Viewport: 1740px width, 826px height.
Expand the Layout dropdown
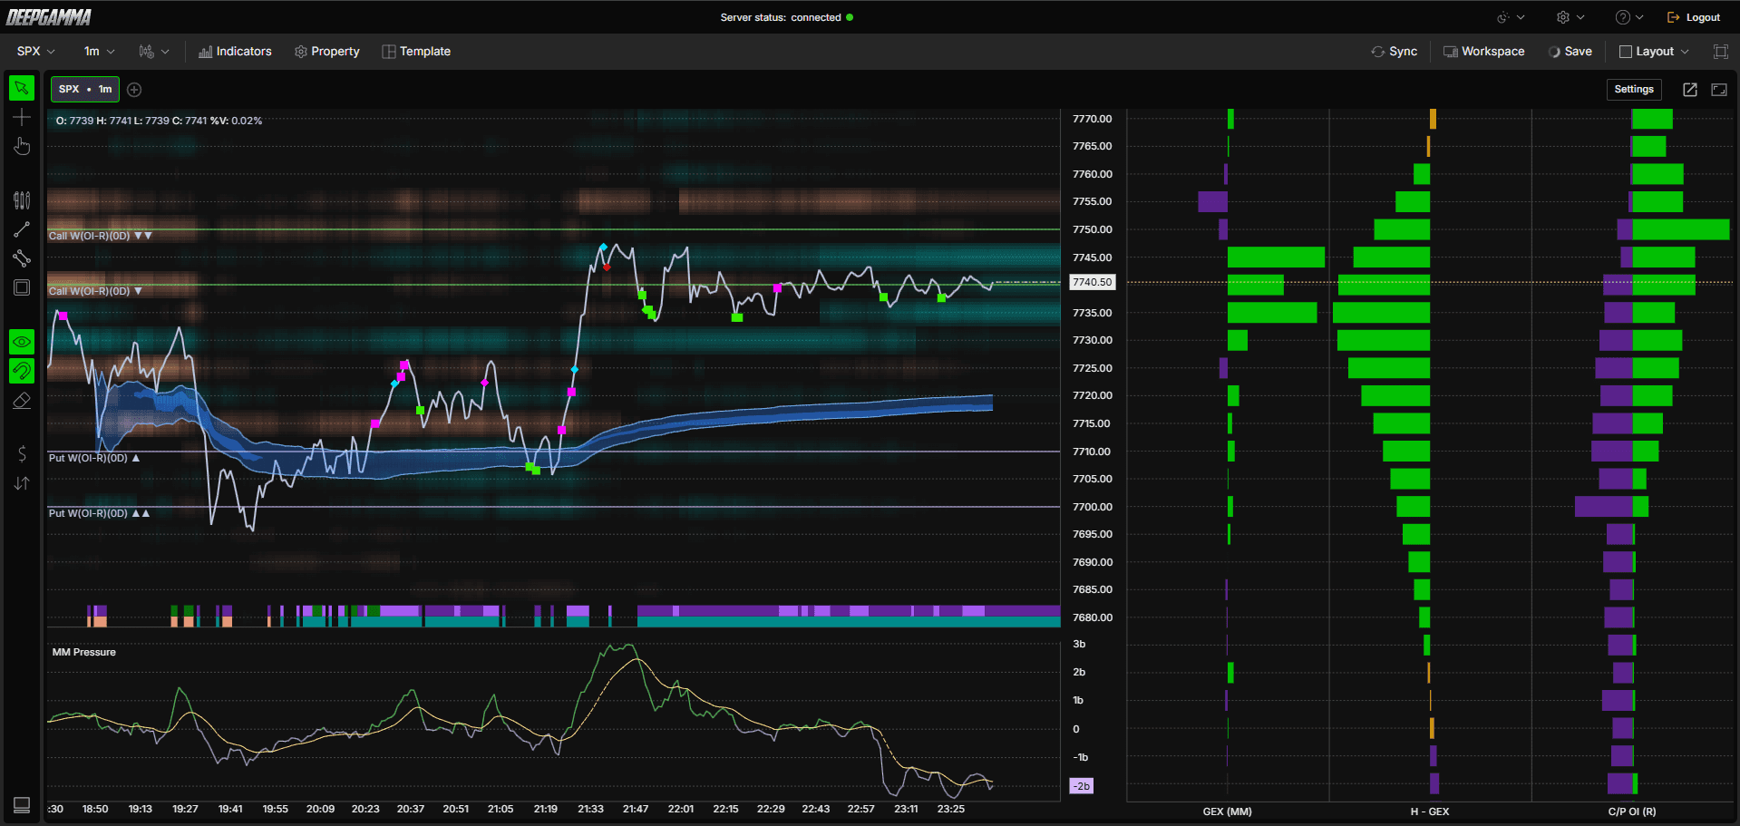coord(1655,52)
